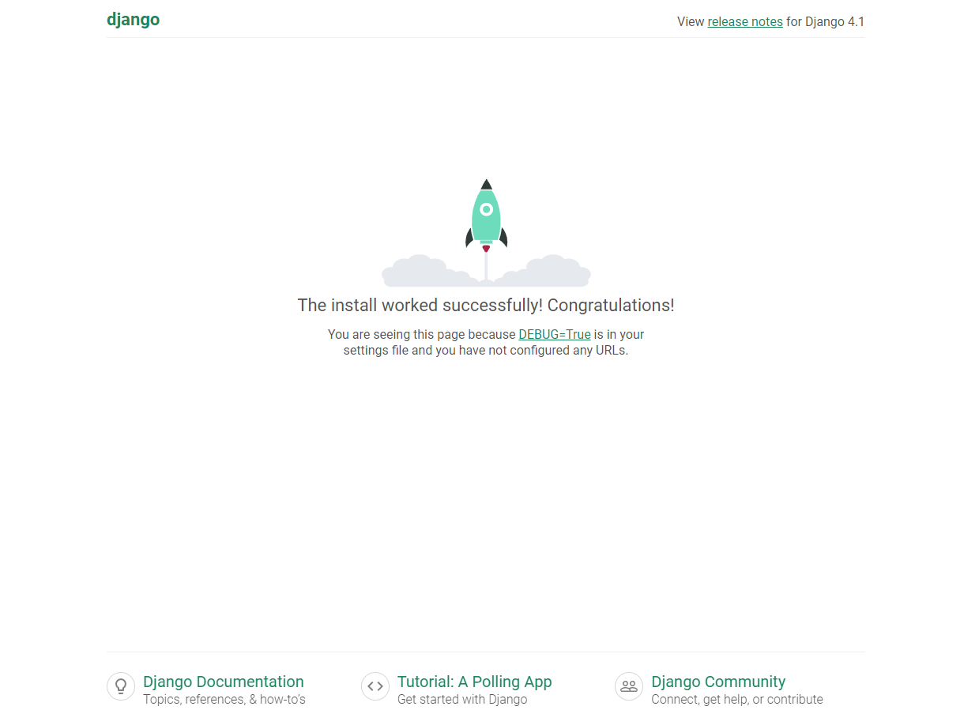Click the django logo heading
Screen dimensions: 964x725
click(x=133, y=21)
